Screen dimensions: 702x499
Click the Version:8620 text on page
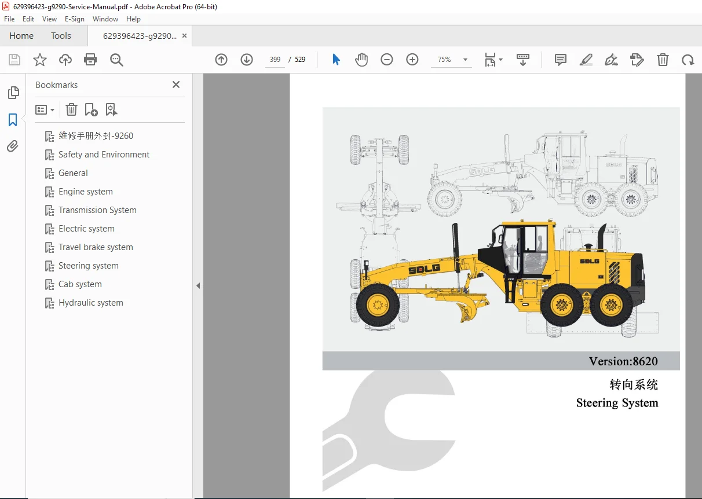623,361
